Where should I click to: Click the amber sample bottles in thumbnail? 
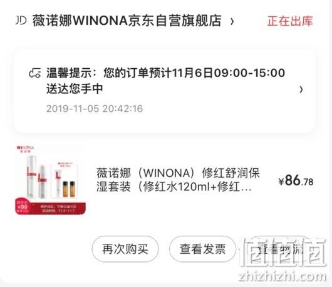(x=69, y=189)
